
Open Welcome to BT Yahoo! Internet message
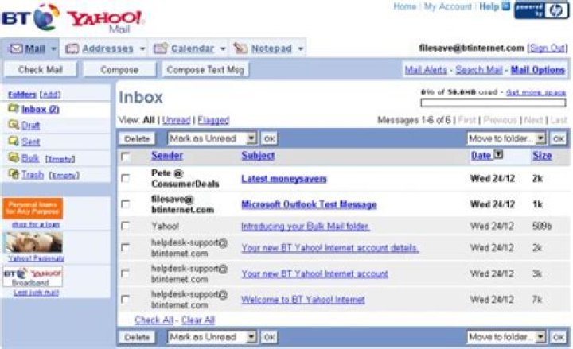pyautogui.click(x=303, y=300)
